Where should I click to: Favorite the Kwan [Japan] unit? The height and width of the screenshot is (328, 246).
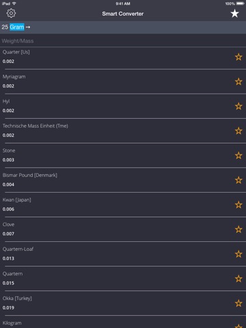(x=238, y=205)
